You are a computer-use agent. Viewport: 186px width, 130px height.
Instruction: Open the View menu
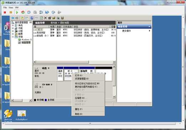pyautogui.click(x=11, y=7)
